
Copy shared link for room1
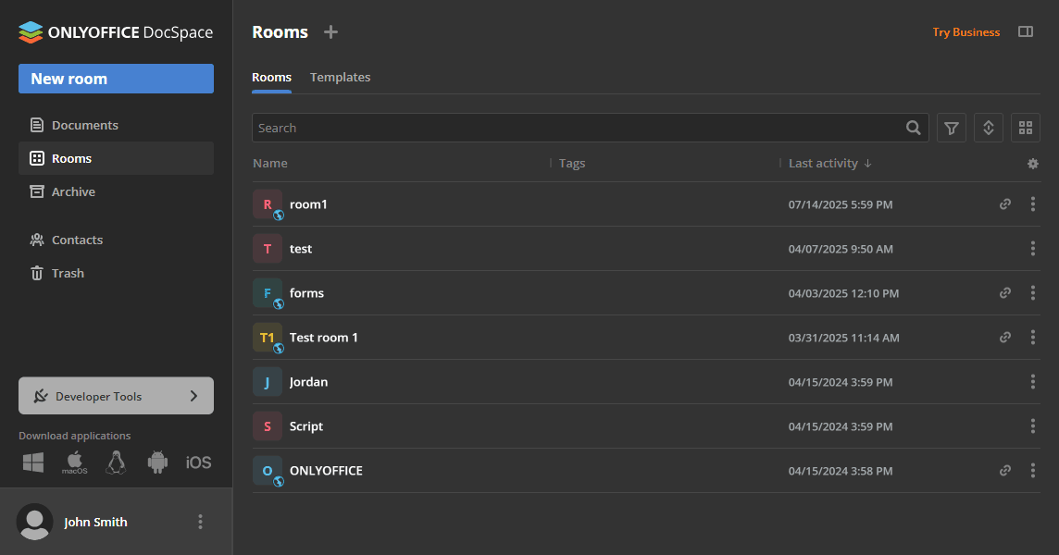(x=1005, y=204)
